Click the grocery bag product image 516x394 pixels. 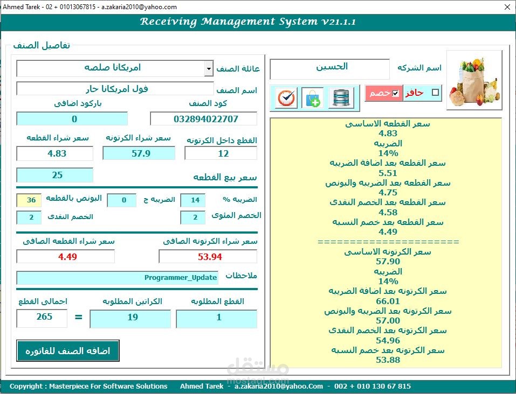(x=474, y=80)
